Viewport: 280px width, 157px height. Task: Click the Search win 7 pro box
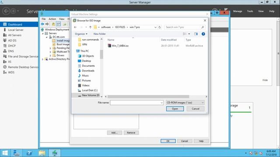[x=185, y=27]
